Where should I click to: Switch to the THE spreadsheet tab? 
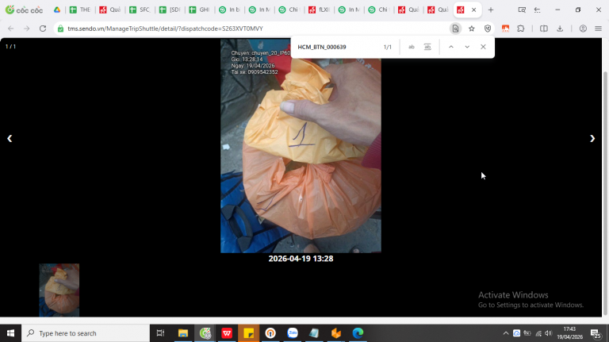80,10
